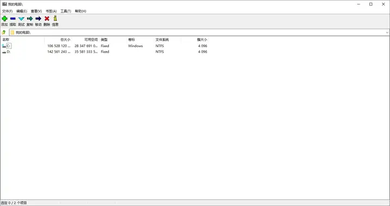The width and height of the screenshot is (390, 206).
Task: Click the Move (移动) dark arrow icon
Action: coord(38,18)
